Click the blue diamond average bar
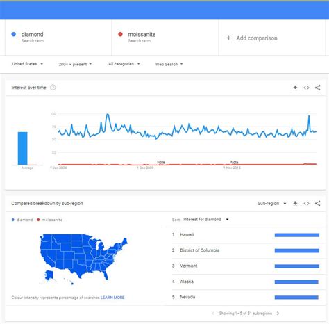This screenshot has height=324, width=329. click(23, 148)
